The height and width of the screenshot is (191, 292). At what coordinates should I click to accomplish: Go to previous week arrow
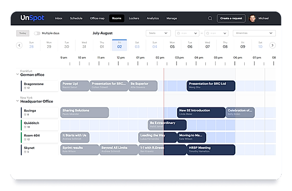(19, 45)
